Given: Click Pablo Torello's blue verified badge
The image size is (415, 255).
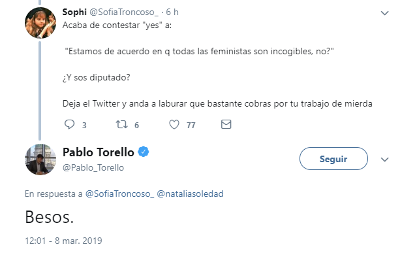Looking at the screenshot, I should tap(144, 152).
